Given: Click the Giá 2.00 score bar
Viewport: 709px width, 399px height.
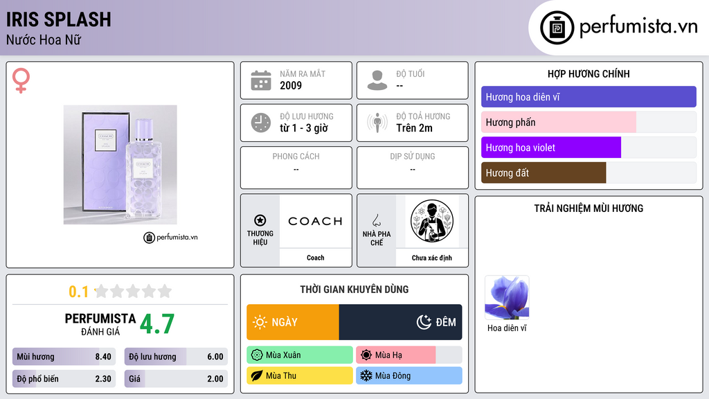Looking at the screenshot, I should coord(176,379).
